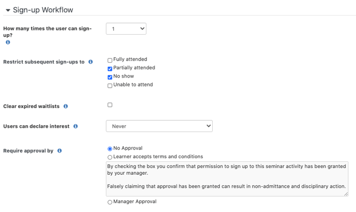This screenshot has width=356, height=212.
Task: Enable Clear expired waitlists checkbox
Action: pyautogui.click(x=110, y=105)
